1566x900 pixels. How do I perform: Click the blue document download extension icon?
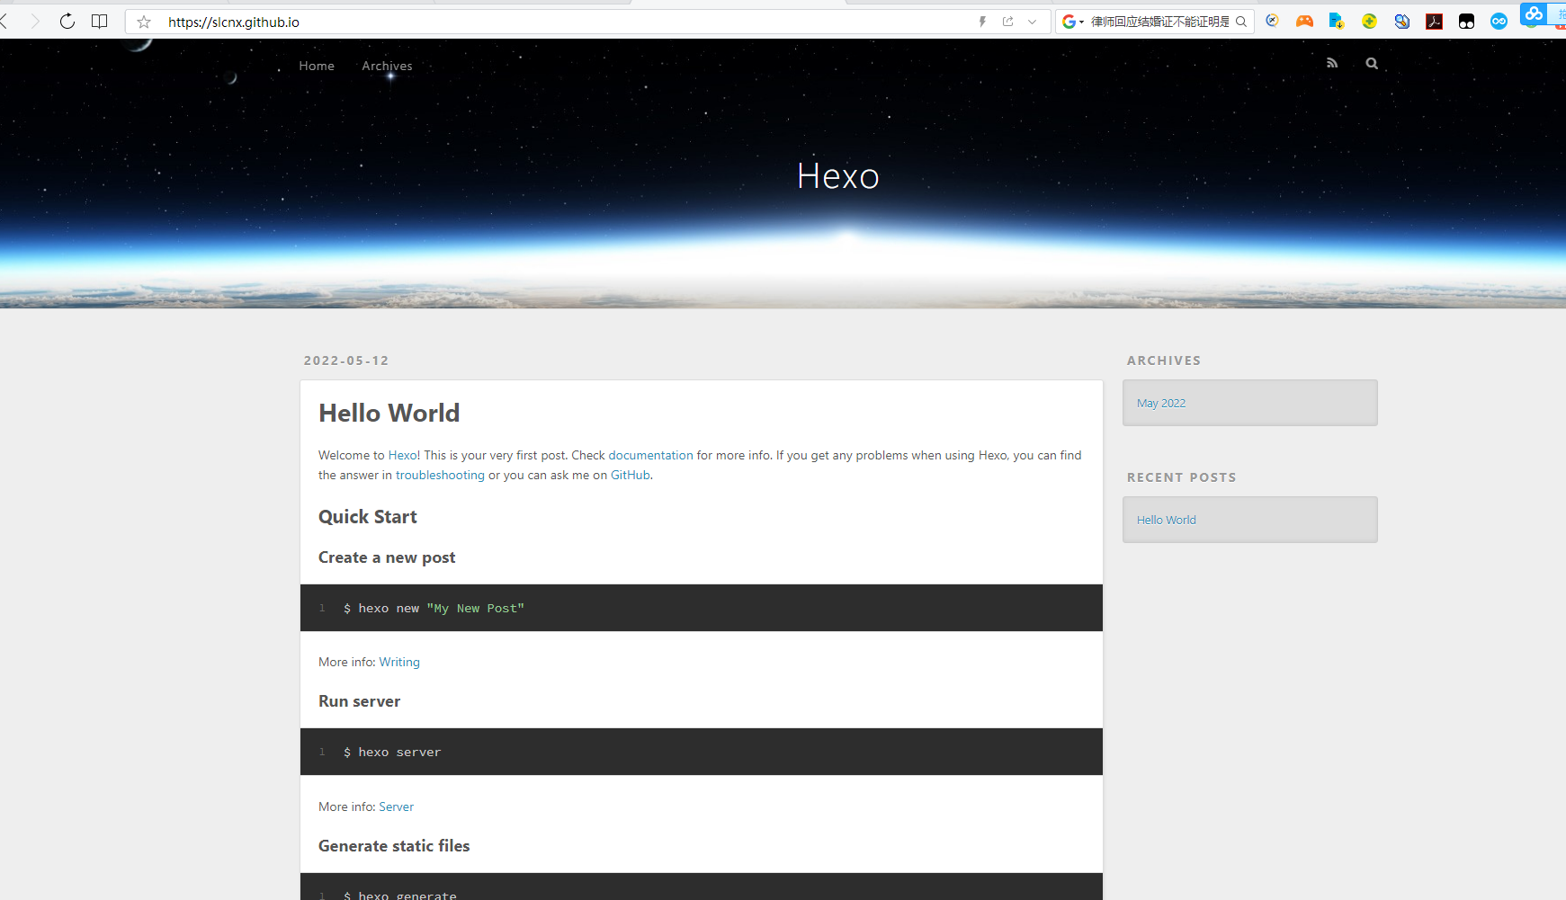pyautogui.click(x=1337, y=21)
